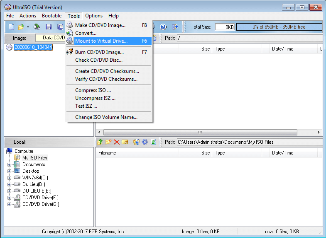Sort local list by Filename column header

tap(137, 153)
